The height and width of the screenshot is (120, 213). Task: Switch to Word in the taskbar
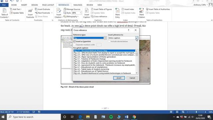click(x=126, y=117)
